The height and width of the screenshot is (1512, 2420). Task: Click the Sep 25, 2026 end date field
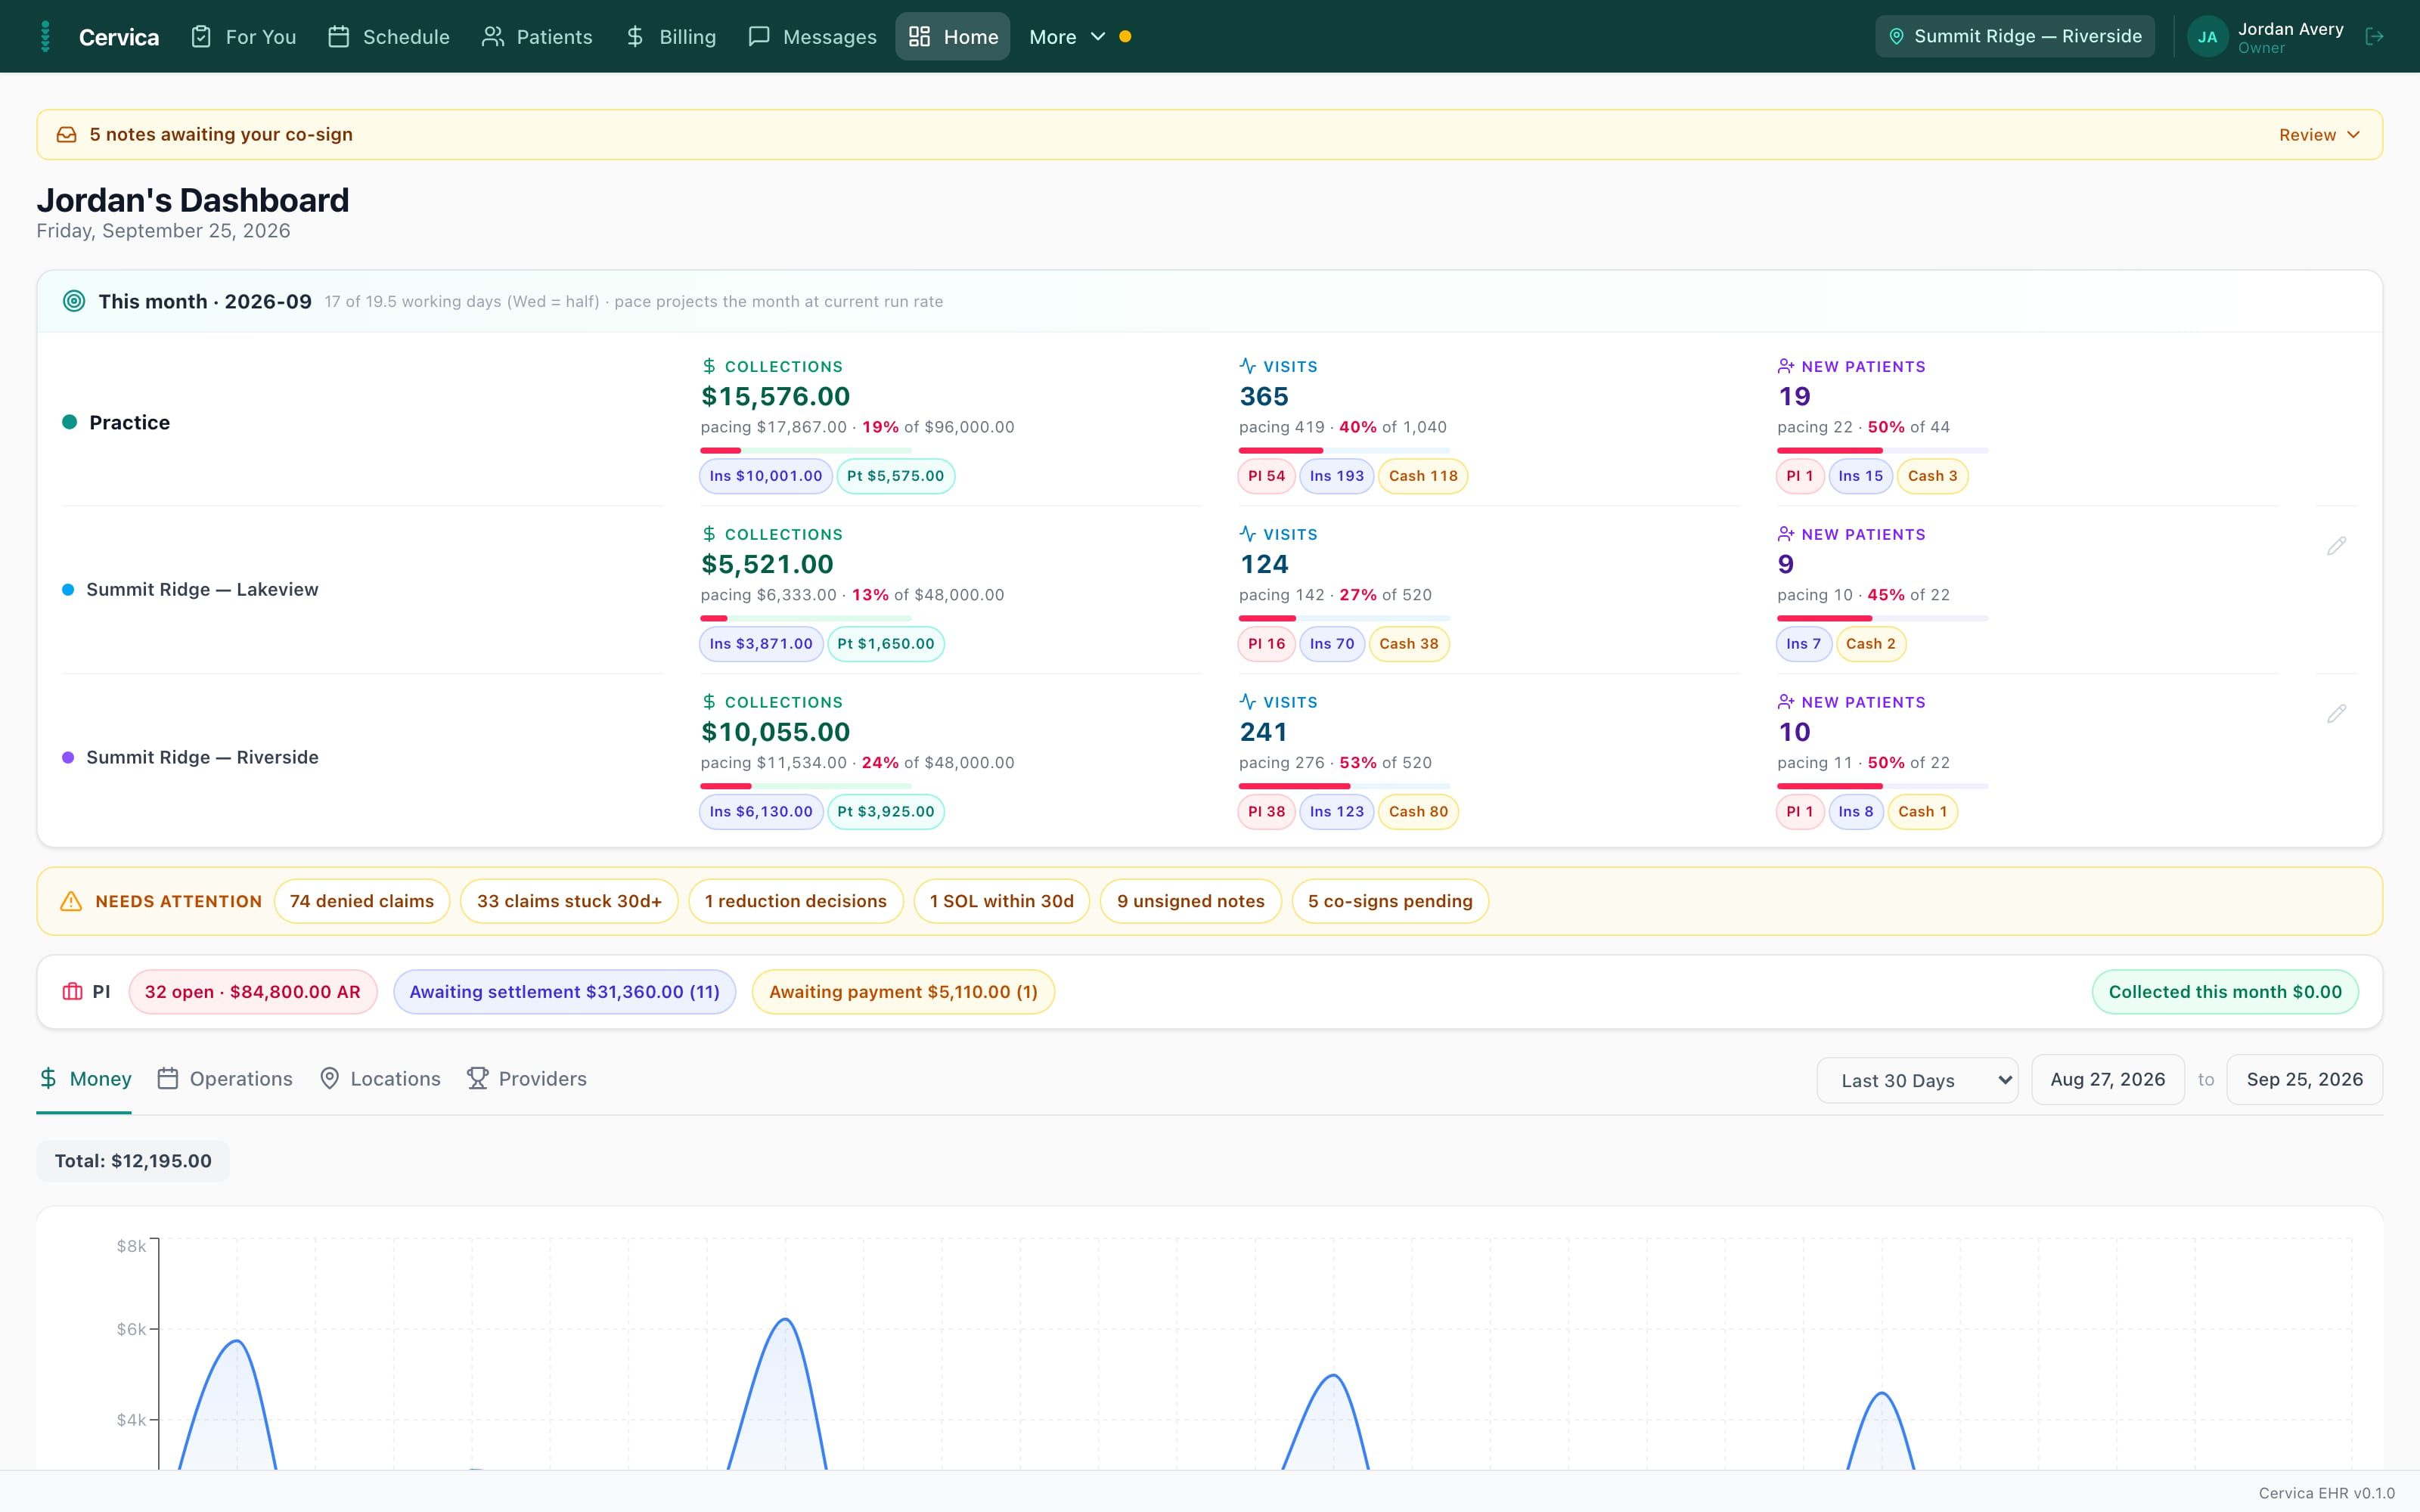2304,1080
